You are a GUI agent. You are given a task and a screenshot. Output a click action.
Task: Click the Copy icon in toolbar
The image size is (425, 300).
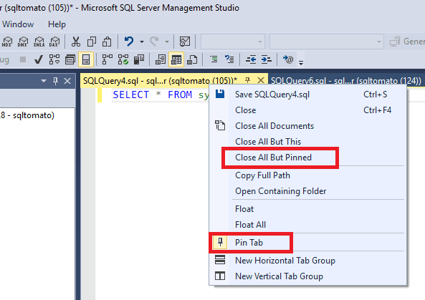tap(92, 42)
